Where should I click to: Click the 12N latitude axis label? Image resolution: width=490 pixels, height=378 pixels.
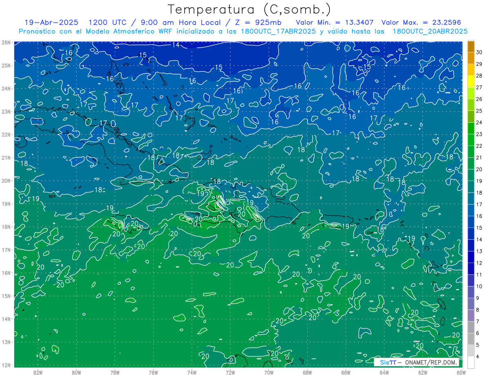[x=6, y=365]
